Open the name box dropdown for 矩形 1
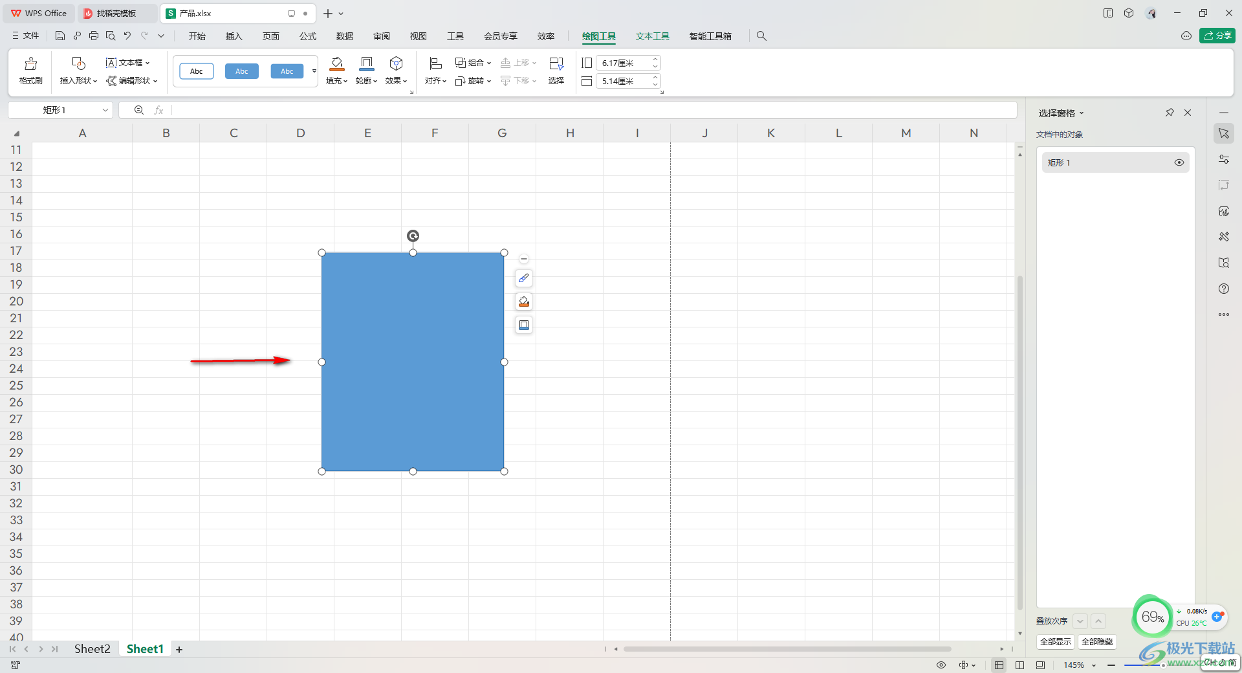Viewport: 1242px width, 673px height. 105,110
